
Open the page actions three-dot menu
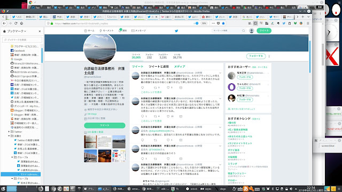pos(213,23)
